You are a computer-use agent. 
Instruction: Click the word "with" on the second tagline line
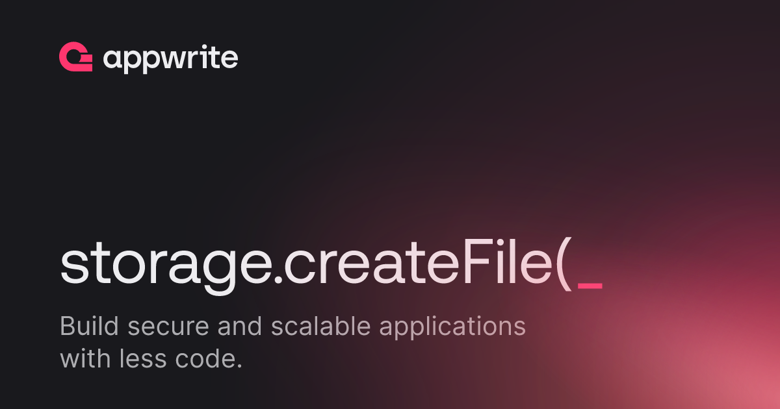pyautogui.click(x=84, y=358)
